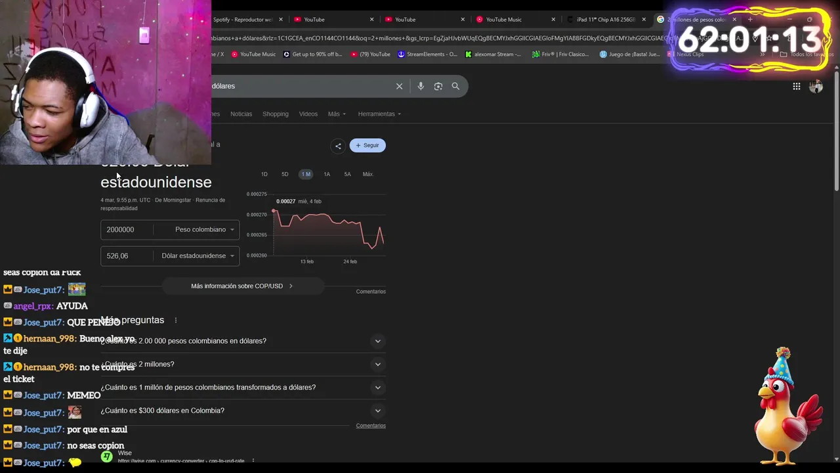Share the currency conversion result

[338, 146]
